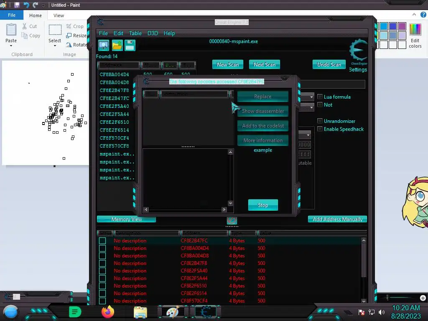Enable the Lua formula checkbox
This screenshot has width=428, height=321.
320,97
